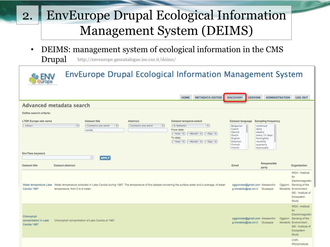Click the ENV Europe logo
Screen dimensions: 330x247
(x=43, y=79)
